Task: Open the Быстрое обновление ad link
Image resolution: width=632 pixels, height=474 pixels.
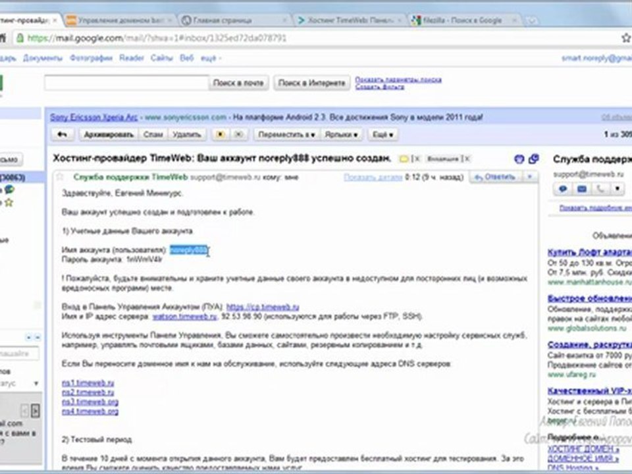Action: point(590,299)
